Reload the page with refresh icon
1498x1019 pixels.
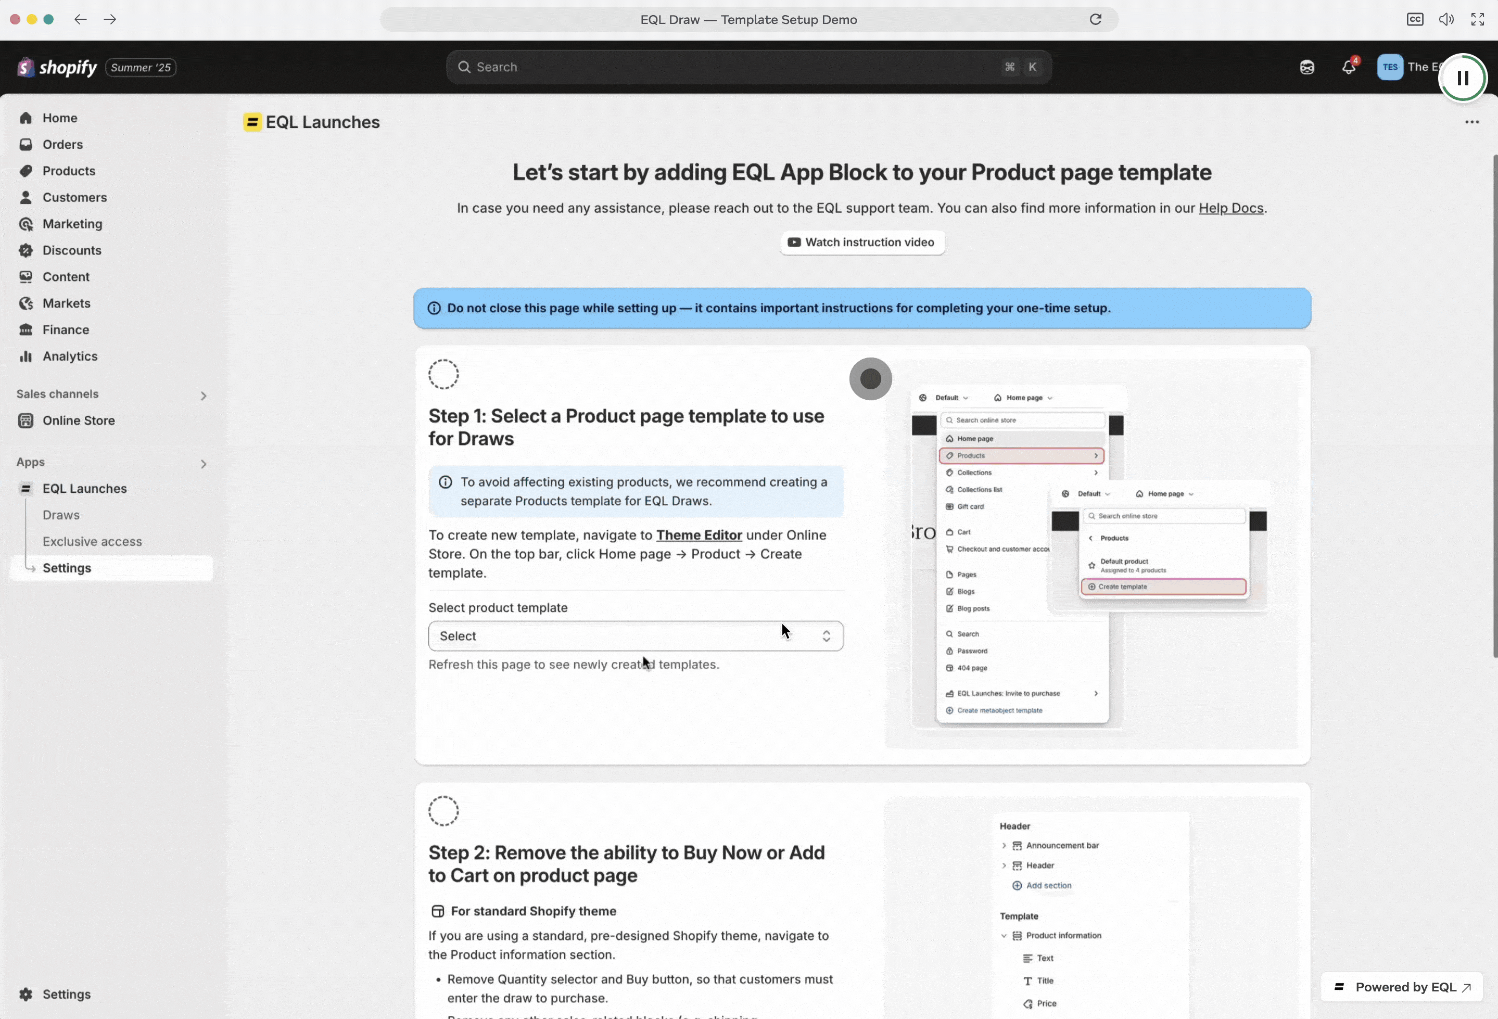point(1096,19)
